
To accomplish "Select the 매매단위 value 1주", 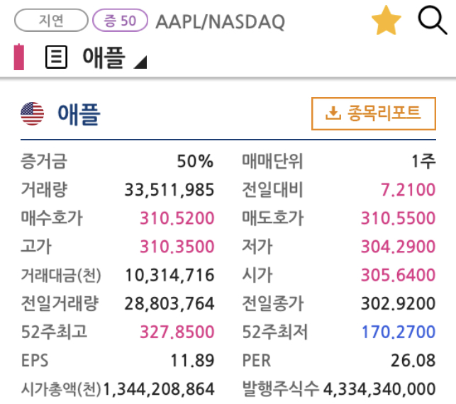I will tap(423, 162).
